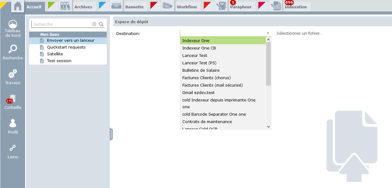Select Indexeur One CB option
392x188 pixels.
point(199,48)
